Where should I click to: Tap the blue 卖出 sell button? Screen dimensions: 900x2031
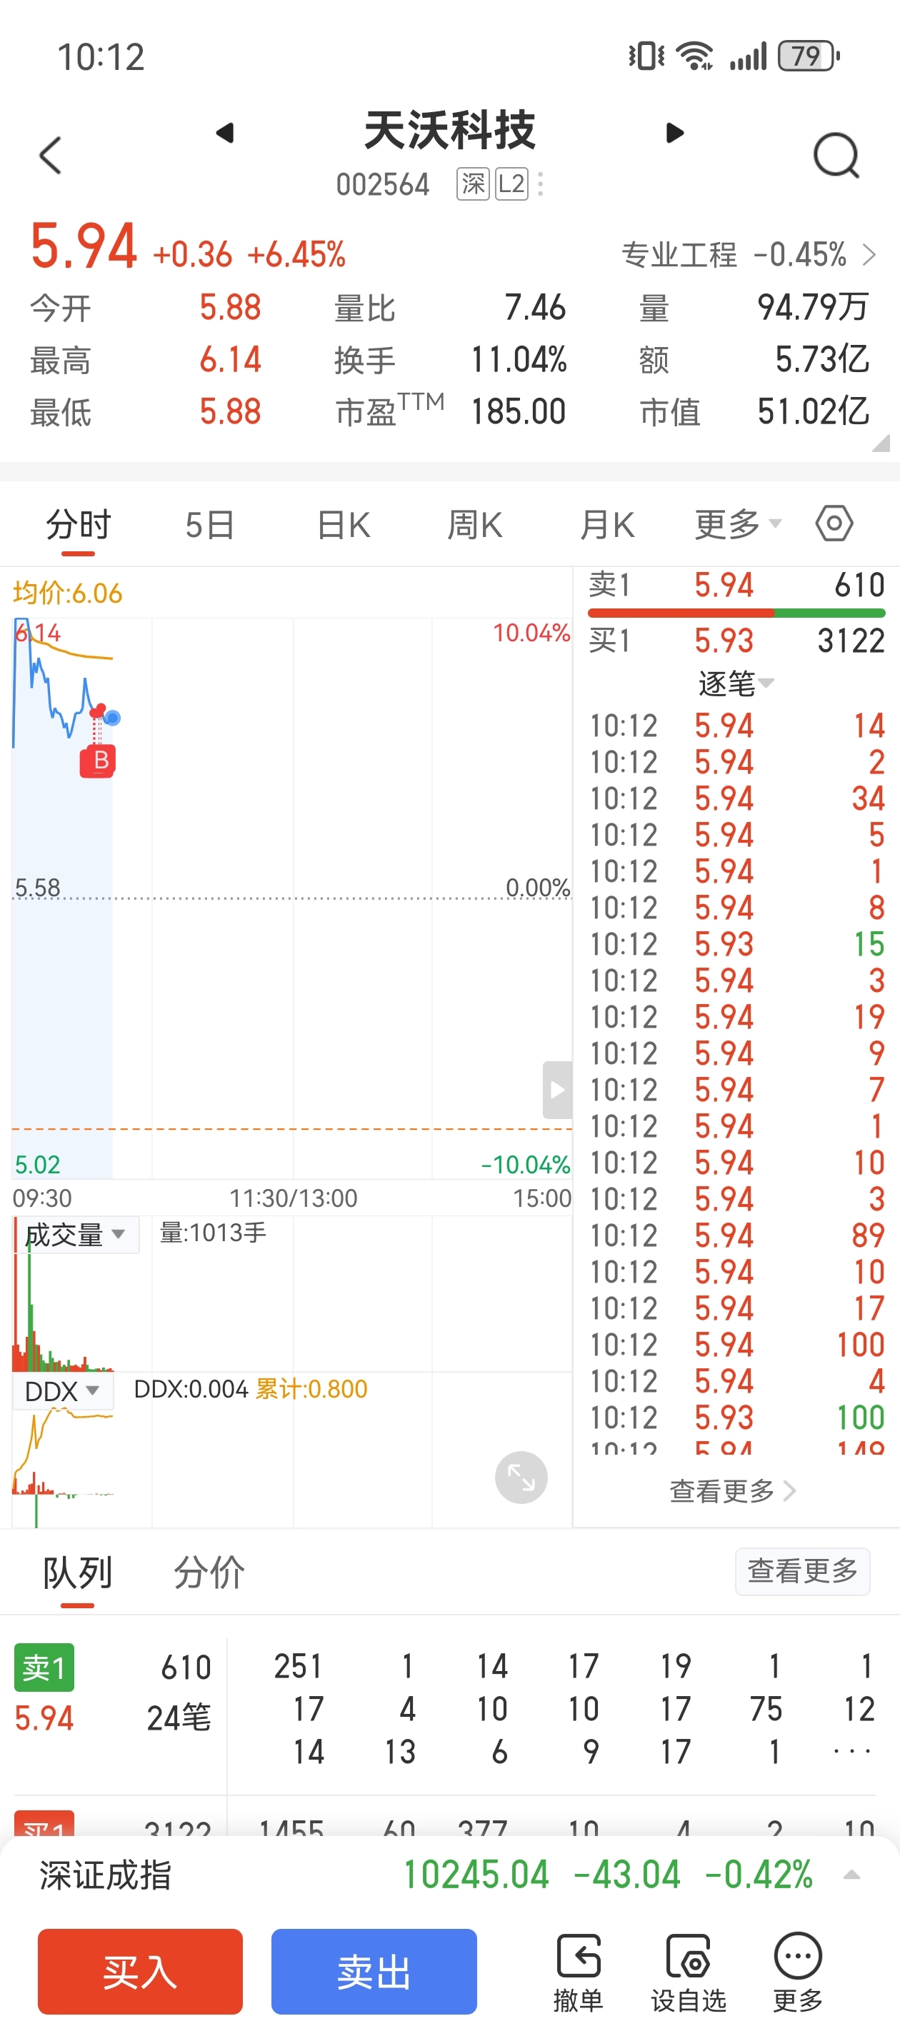(374, 1972)
